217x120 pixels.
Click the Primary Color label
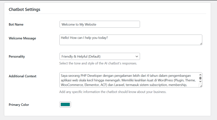19,105
